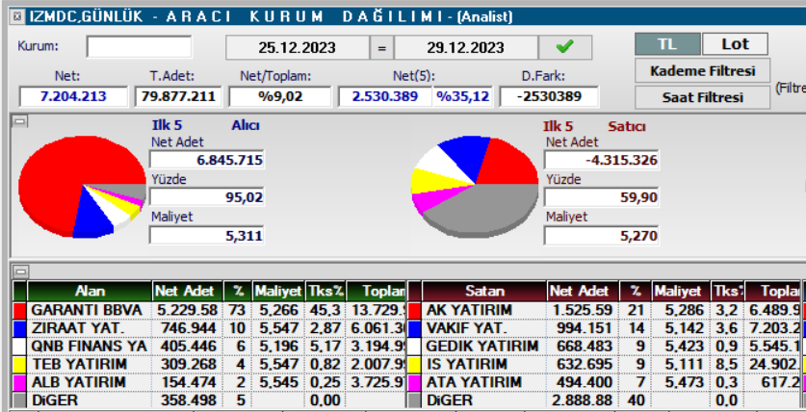Click blue swatch beside ZIRAAT YAT.
This screenshot has height=412, width=806.
pos(19,328)
